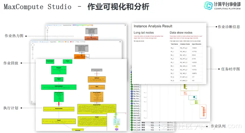245x133 pixels.
Task: Click fit-to-screen icon in job replay window
Action: (33, 48)
